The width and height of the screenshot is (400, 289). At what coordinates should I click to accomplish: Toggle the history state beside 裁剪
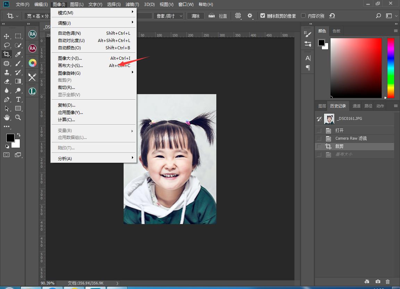(x=318, y=146)
